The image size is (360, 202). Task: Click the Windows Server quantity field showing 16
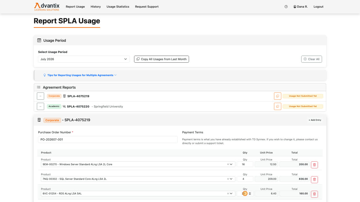click(245, 164)
